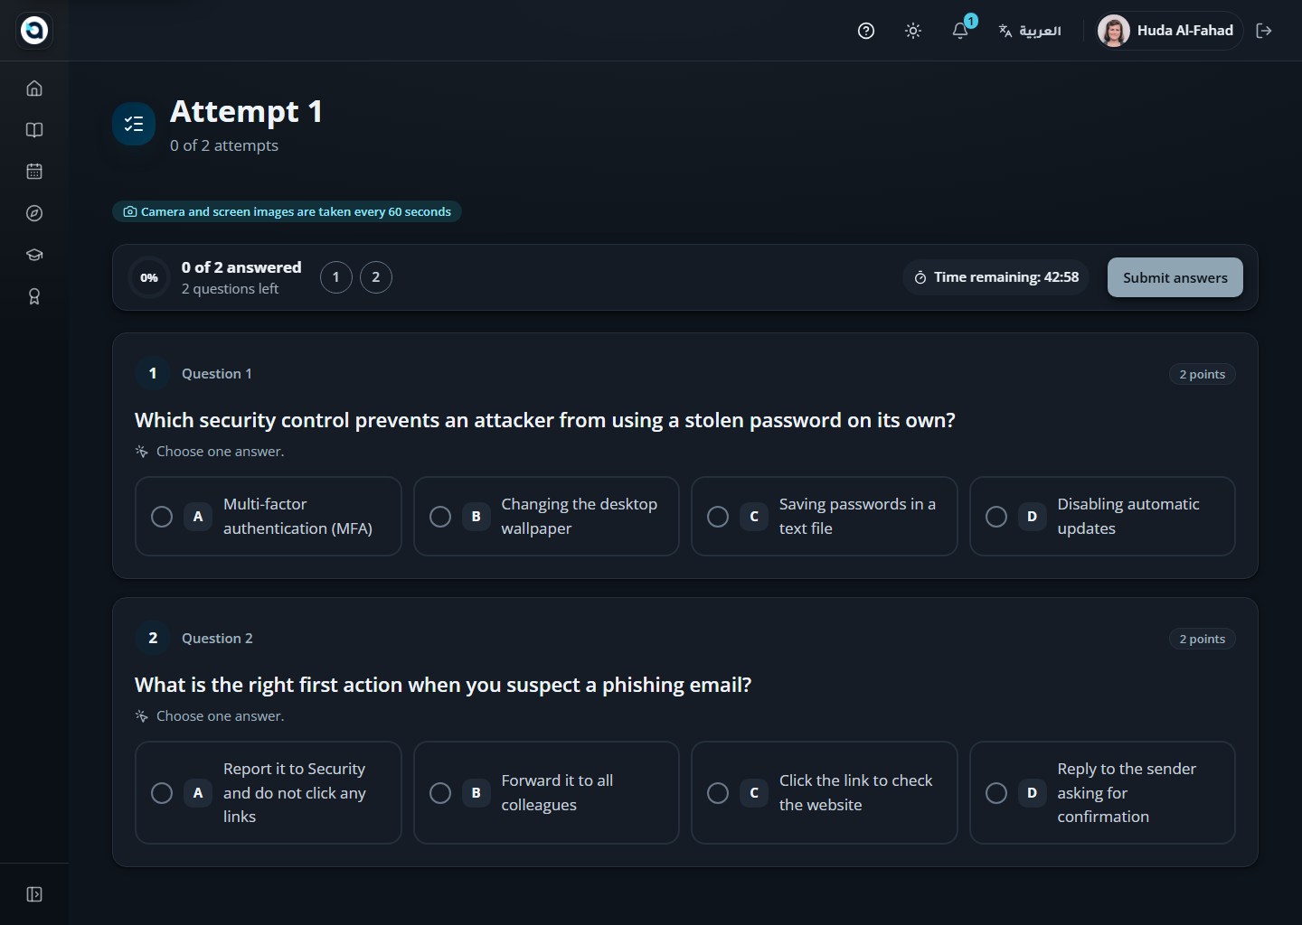The width and height of the screenshot is (1302, 925).
Task: Jump to question 2 navigator bubble
Action: coord(376,277)
